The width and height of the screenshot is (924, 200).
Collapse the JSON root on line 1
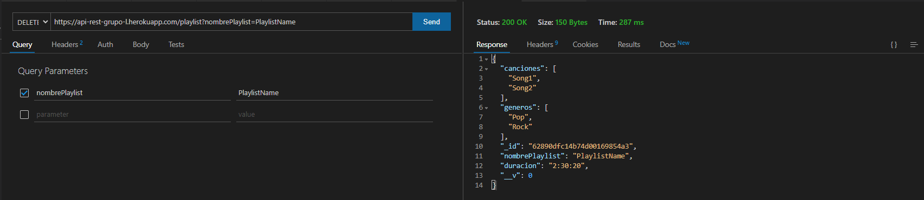[x=486, y=59]
